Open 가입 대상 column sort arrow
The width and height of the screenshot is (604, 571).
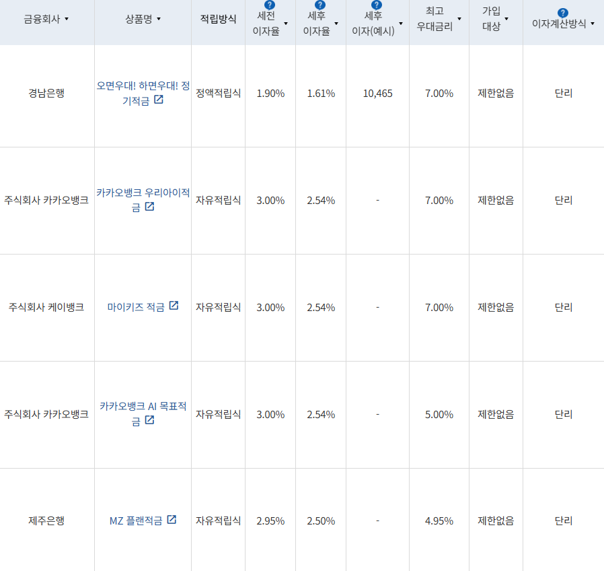[x=506, y=19]
